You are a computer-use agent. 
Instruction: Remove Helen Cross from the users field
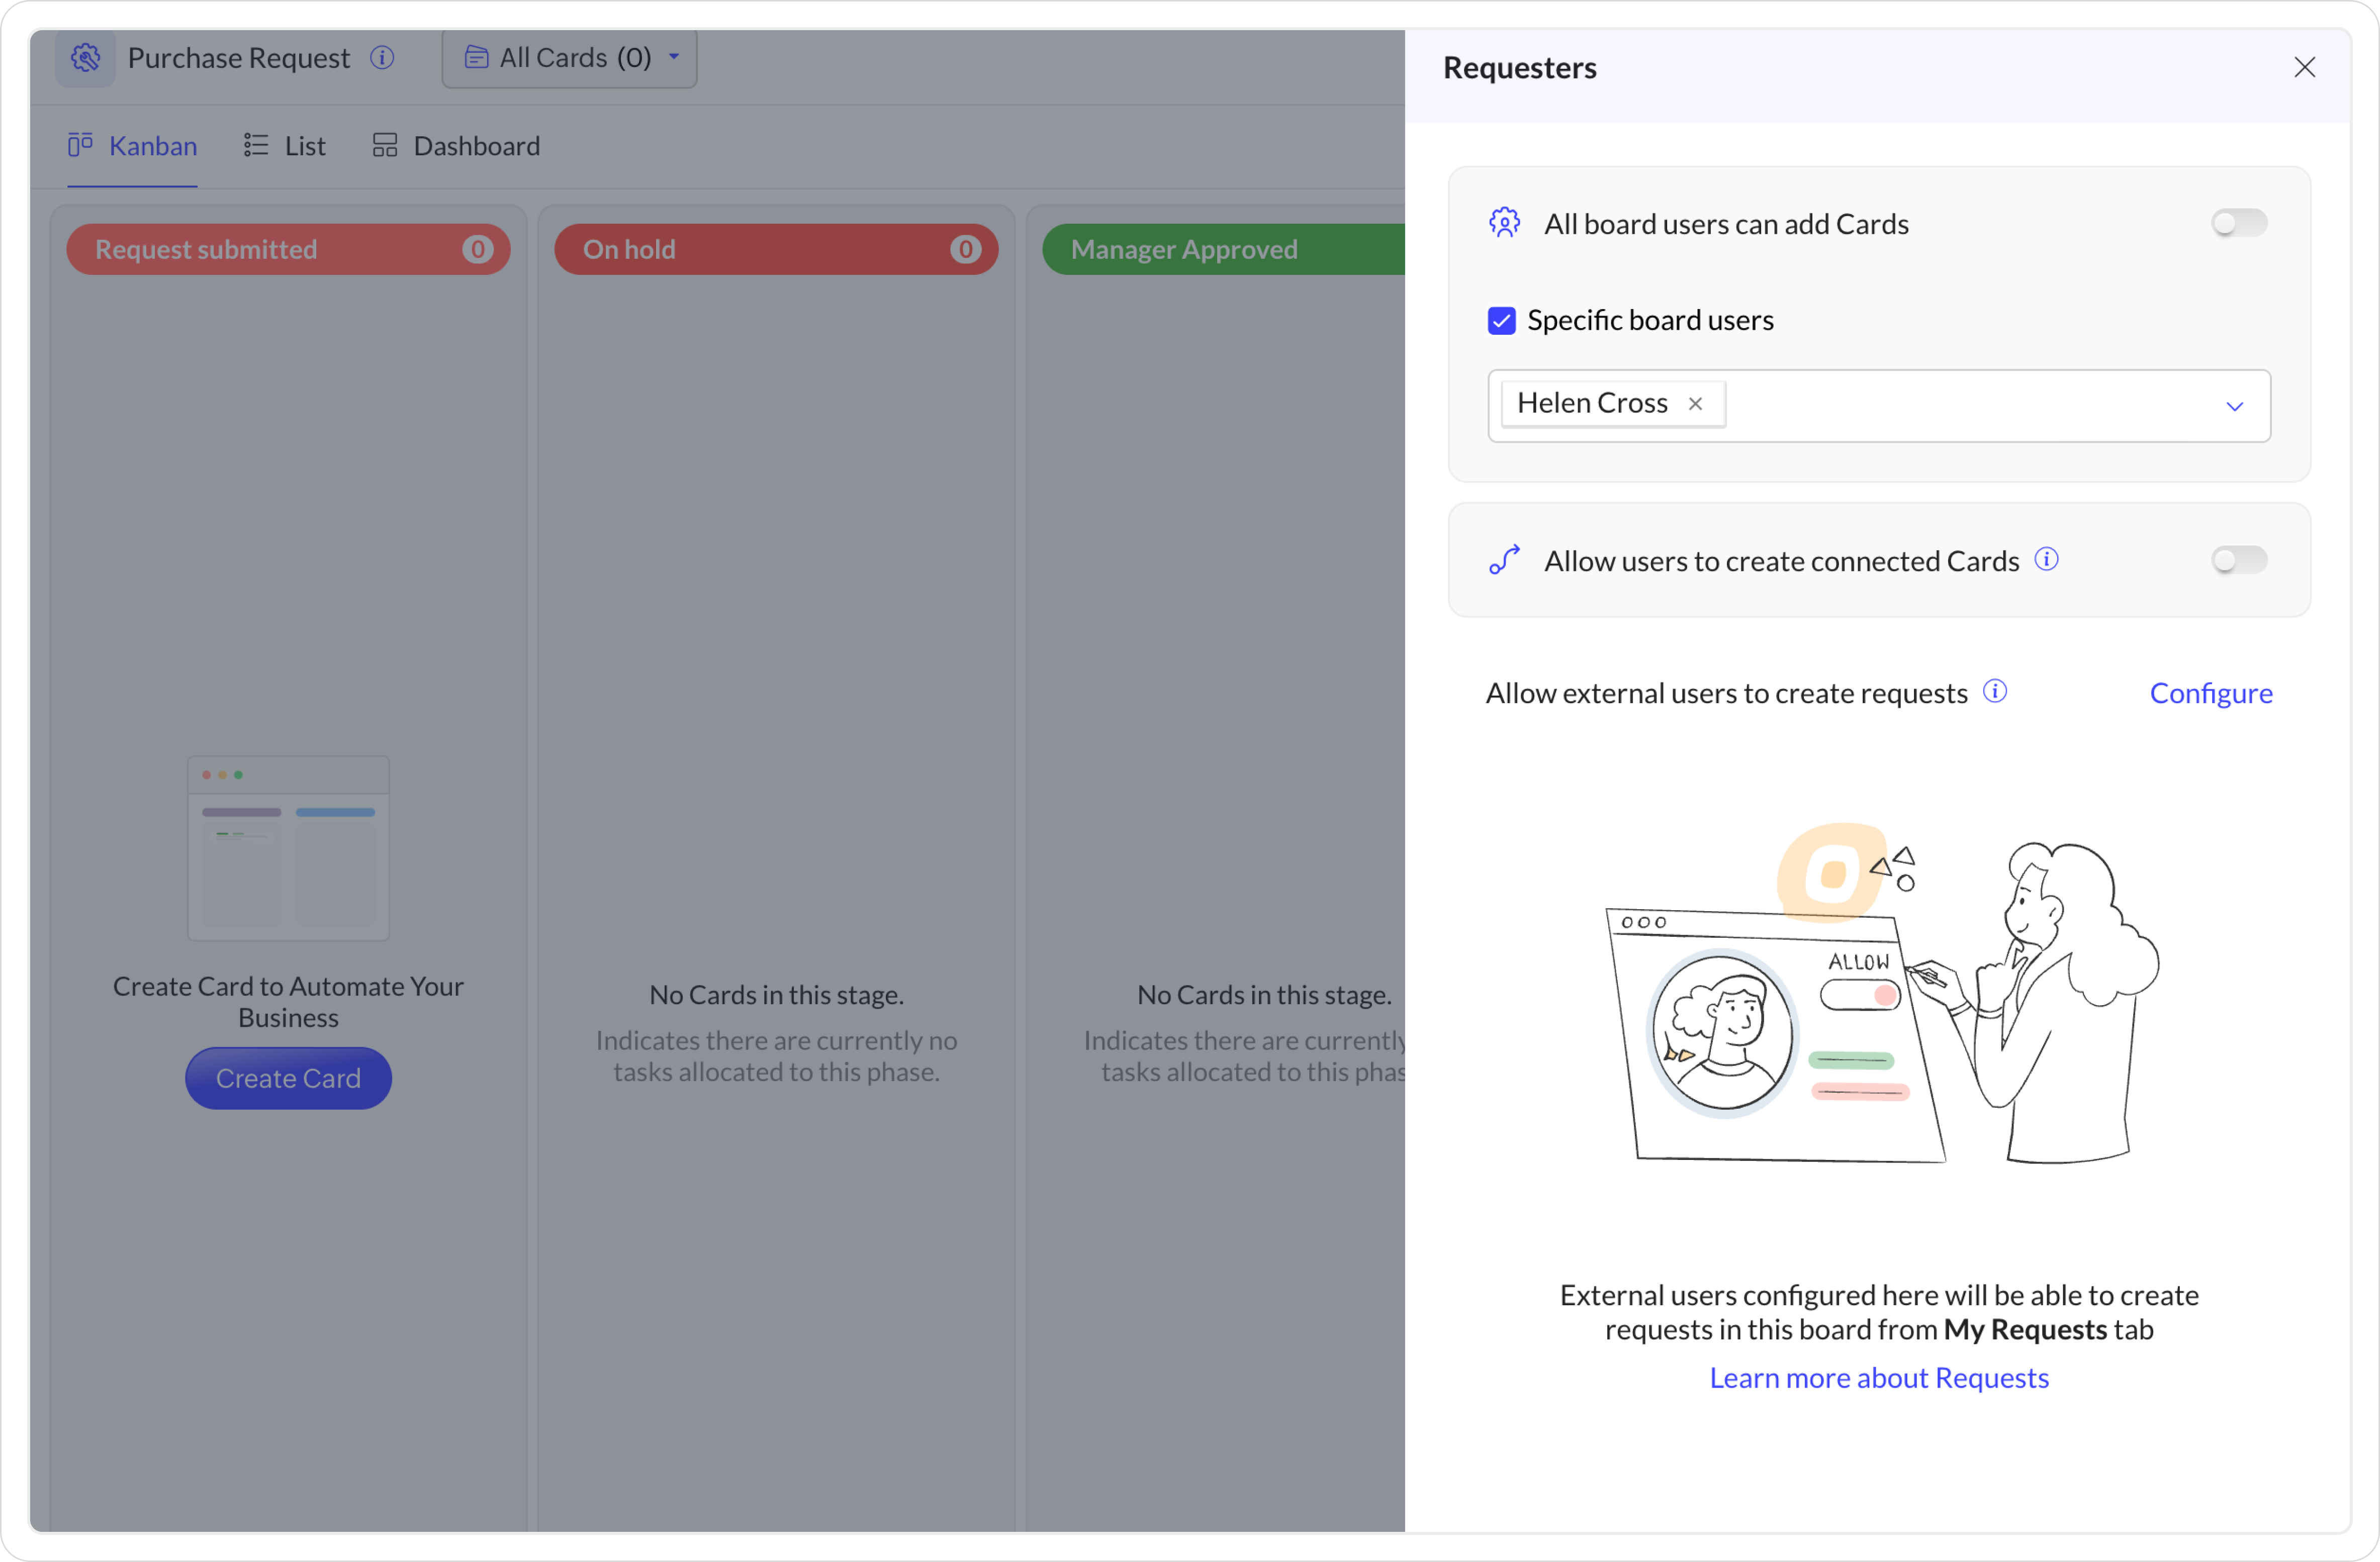[1695, 404]
